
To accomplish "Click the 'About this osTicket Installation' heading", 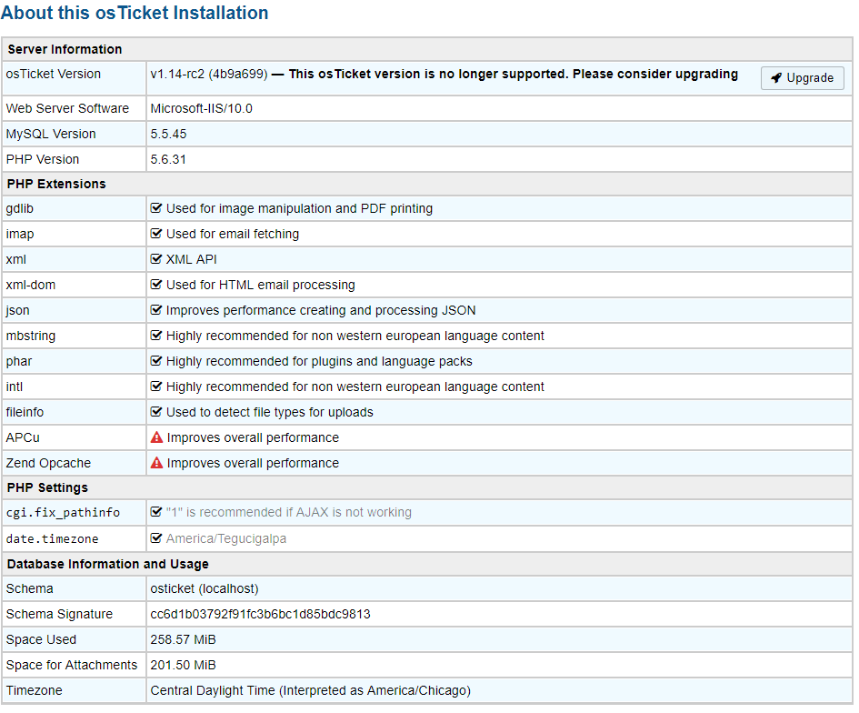I will click(135, 13).
